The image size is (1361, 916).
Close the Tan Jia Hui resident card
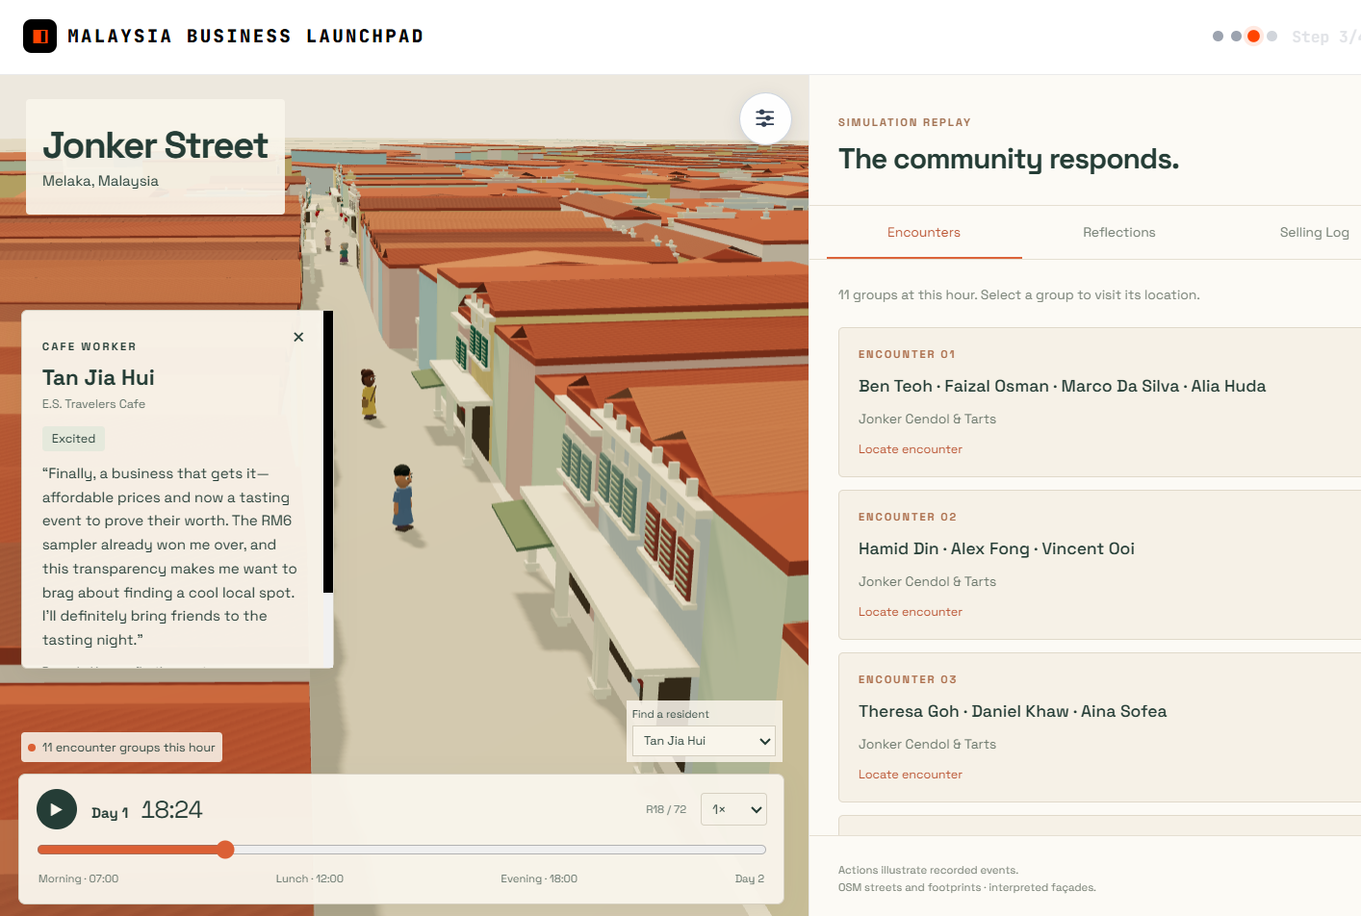tap(298, 337)
